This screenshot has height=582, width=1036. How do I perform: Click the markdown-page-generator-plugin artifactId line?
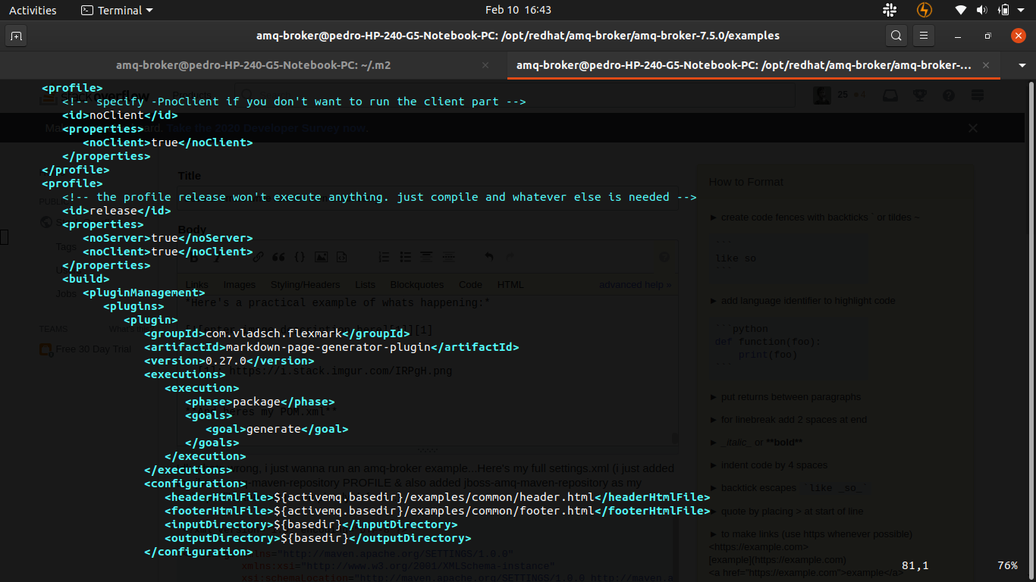tap(331, 347)
